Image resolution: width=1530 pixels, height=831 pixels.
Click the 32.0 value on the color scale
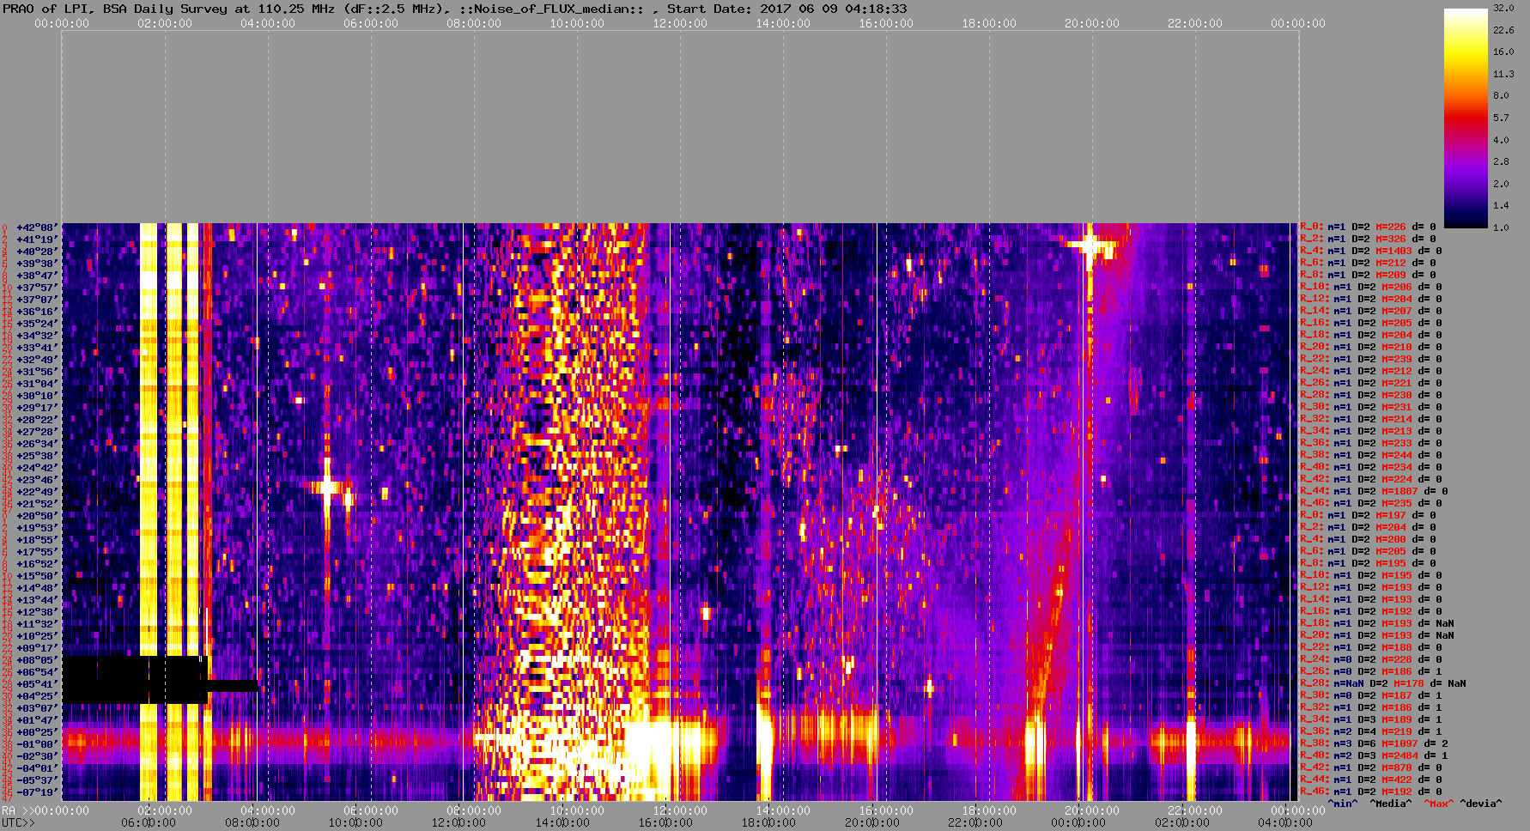pyautogui.click(x=1503, y=8)
